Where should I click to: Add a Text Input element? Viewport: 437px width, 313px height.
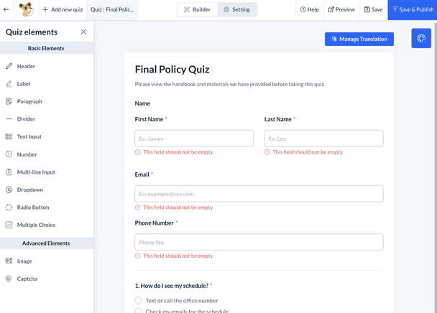point(29,136)
